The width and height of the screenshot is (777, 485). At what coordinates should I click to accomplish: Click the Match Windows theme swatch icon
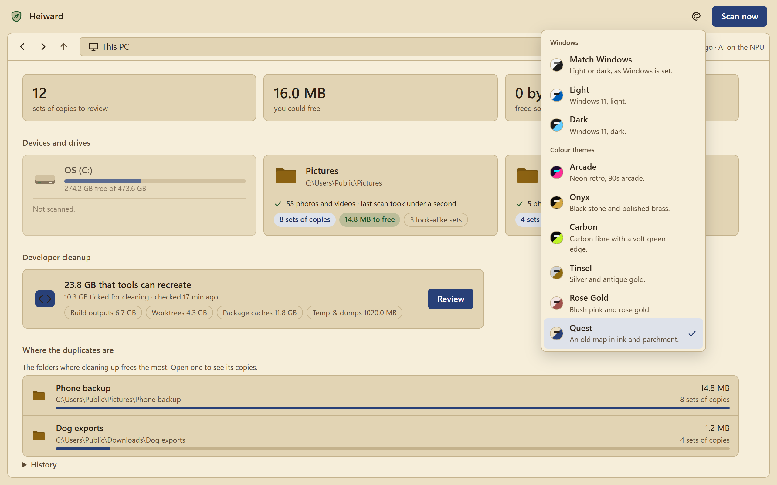point(557,65)
